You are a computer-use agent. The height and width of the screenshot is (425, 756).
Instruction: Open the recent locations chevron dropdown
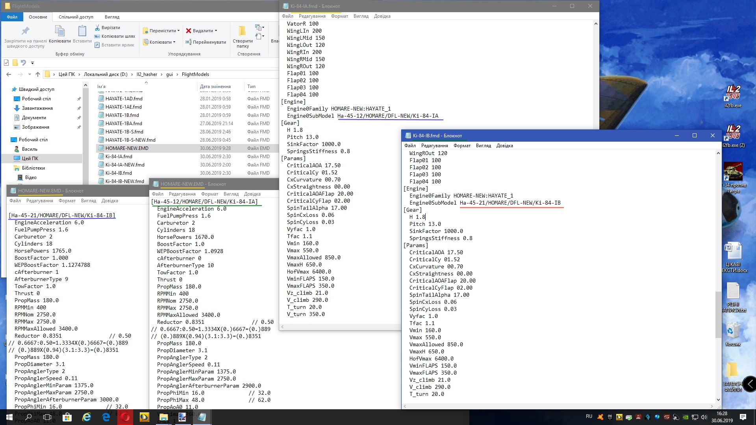pos(30,74)
